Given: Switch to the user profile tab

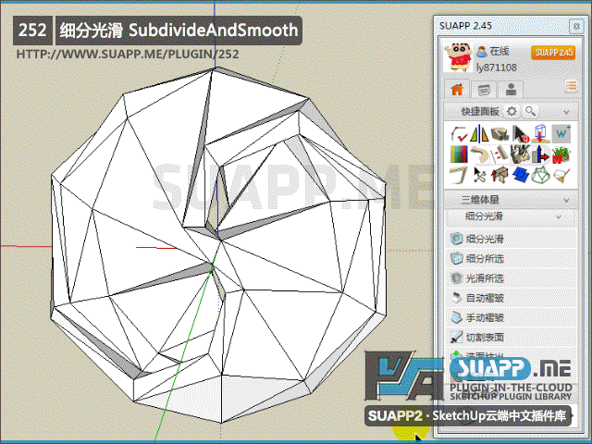Looking at the screenshot, I should pos(510,90).
